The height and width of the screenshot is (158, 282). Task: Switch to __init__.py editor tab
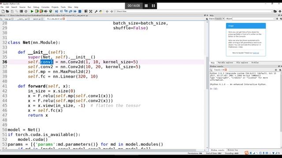(x=22, y=19)
